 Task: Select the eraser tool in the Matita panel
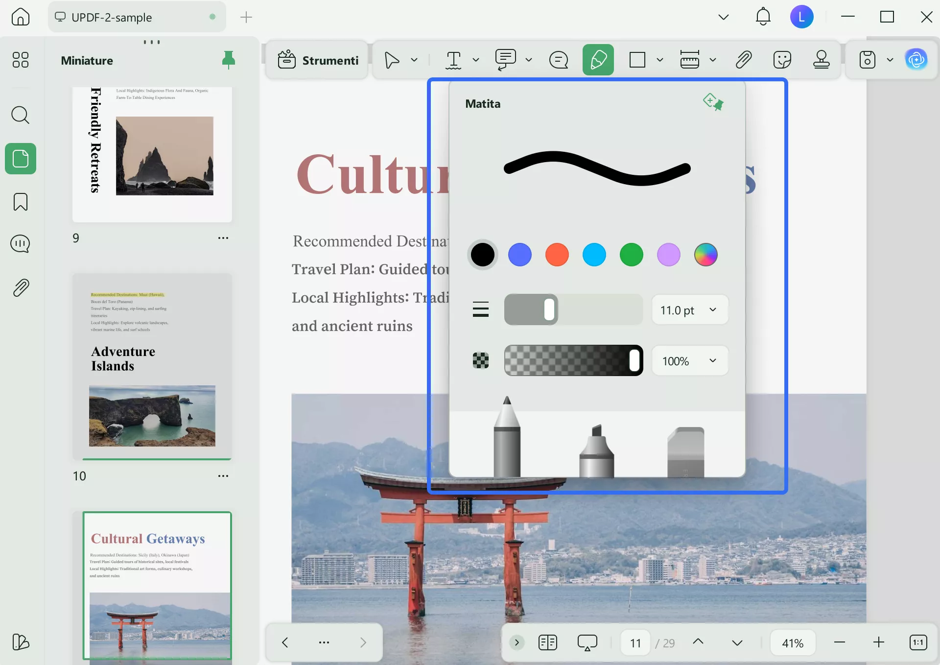(x=685, y=451)
